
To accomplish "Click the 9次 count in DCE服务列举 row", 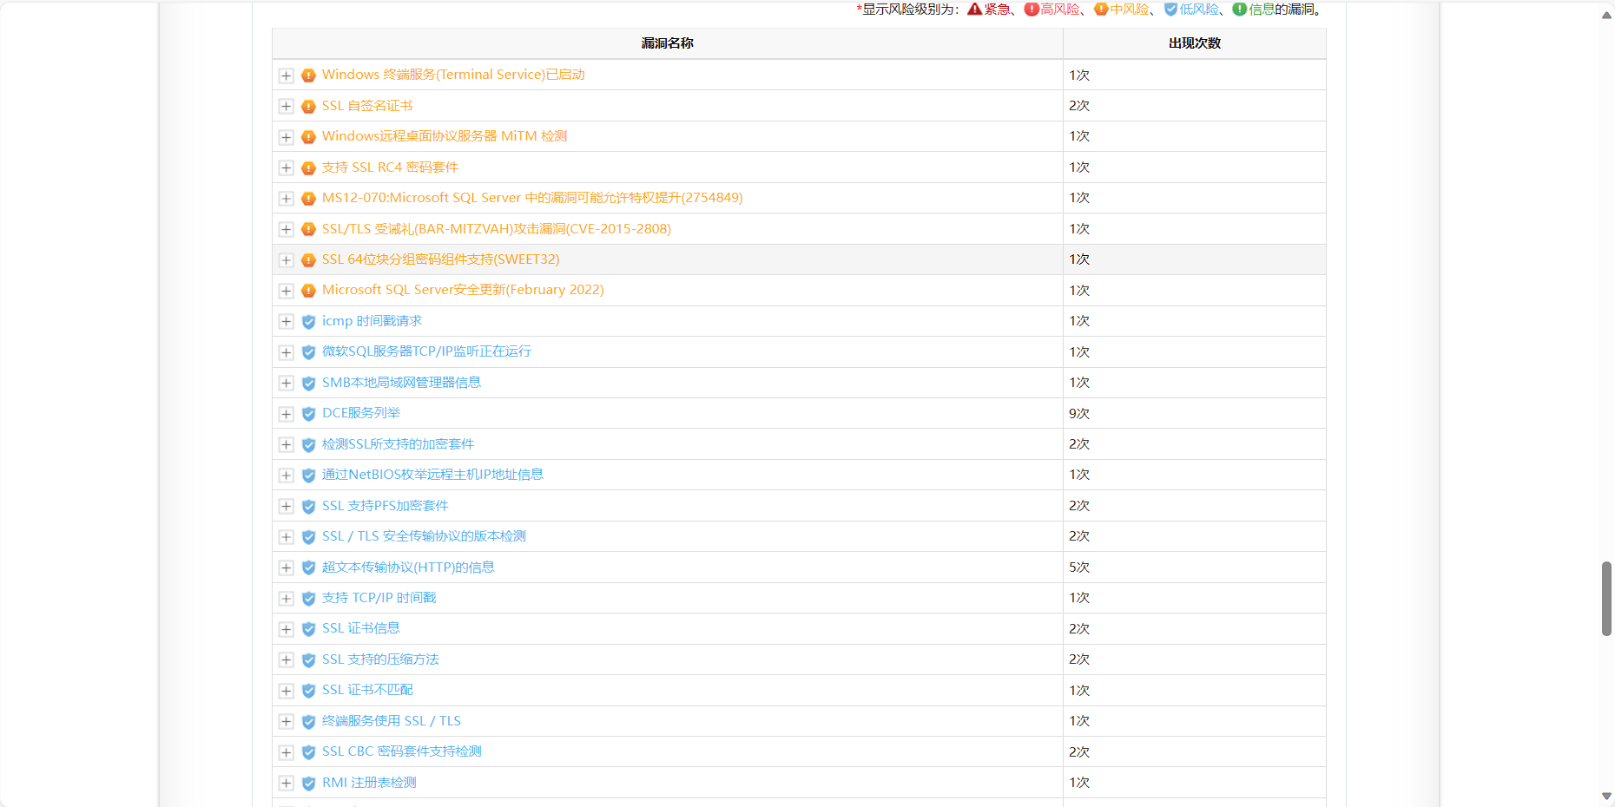I will click(1079, 414).
